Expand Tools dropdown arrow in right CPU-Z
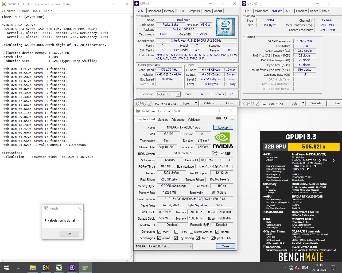The width and height of the screenshot is (342, 273). coord(303,103)
